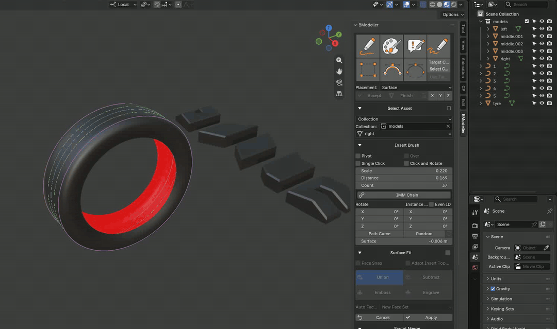This screenshot has height=329, width=557.
Task: Click the camera eyedropper icon
Action: pos(546,248)
